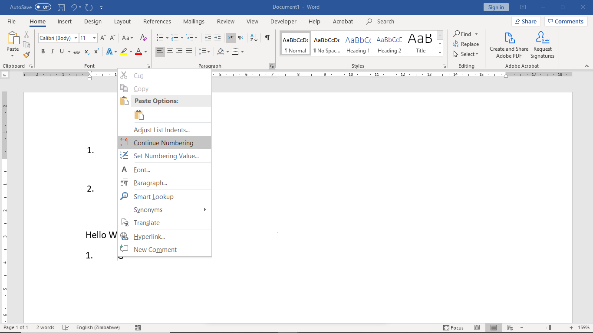This screenshot has height=333, width=593.
Task: Toggle align left button
Action: [x=160, y=52]
